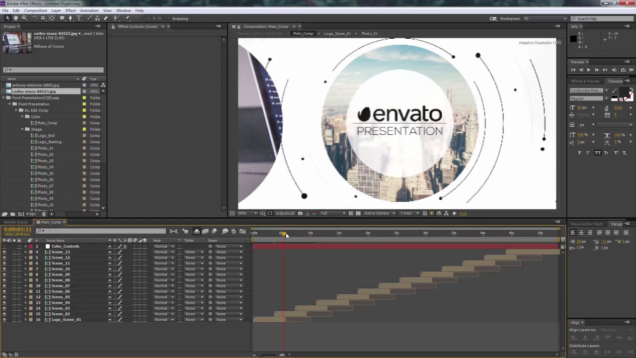
Task: Select the Brush tool
Action: (x=89, y=18)
